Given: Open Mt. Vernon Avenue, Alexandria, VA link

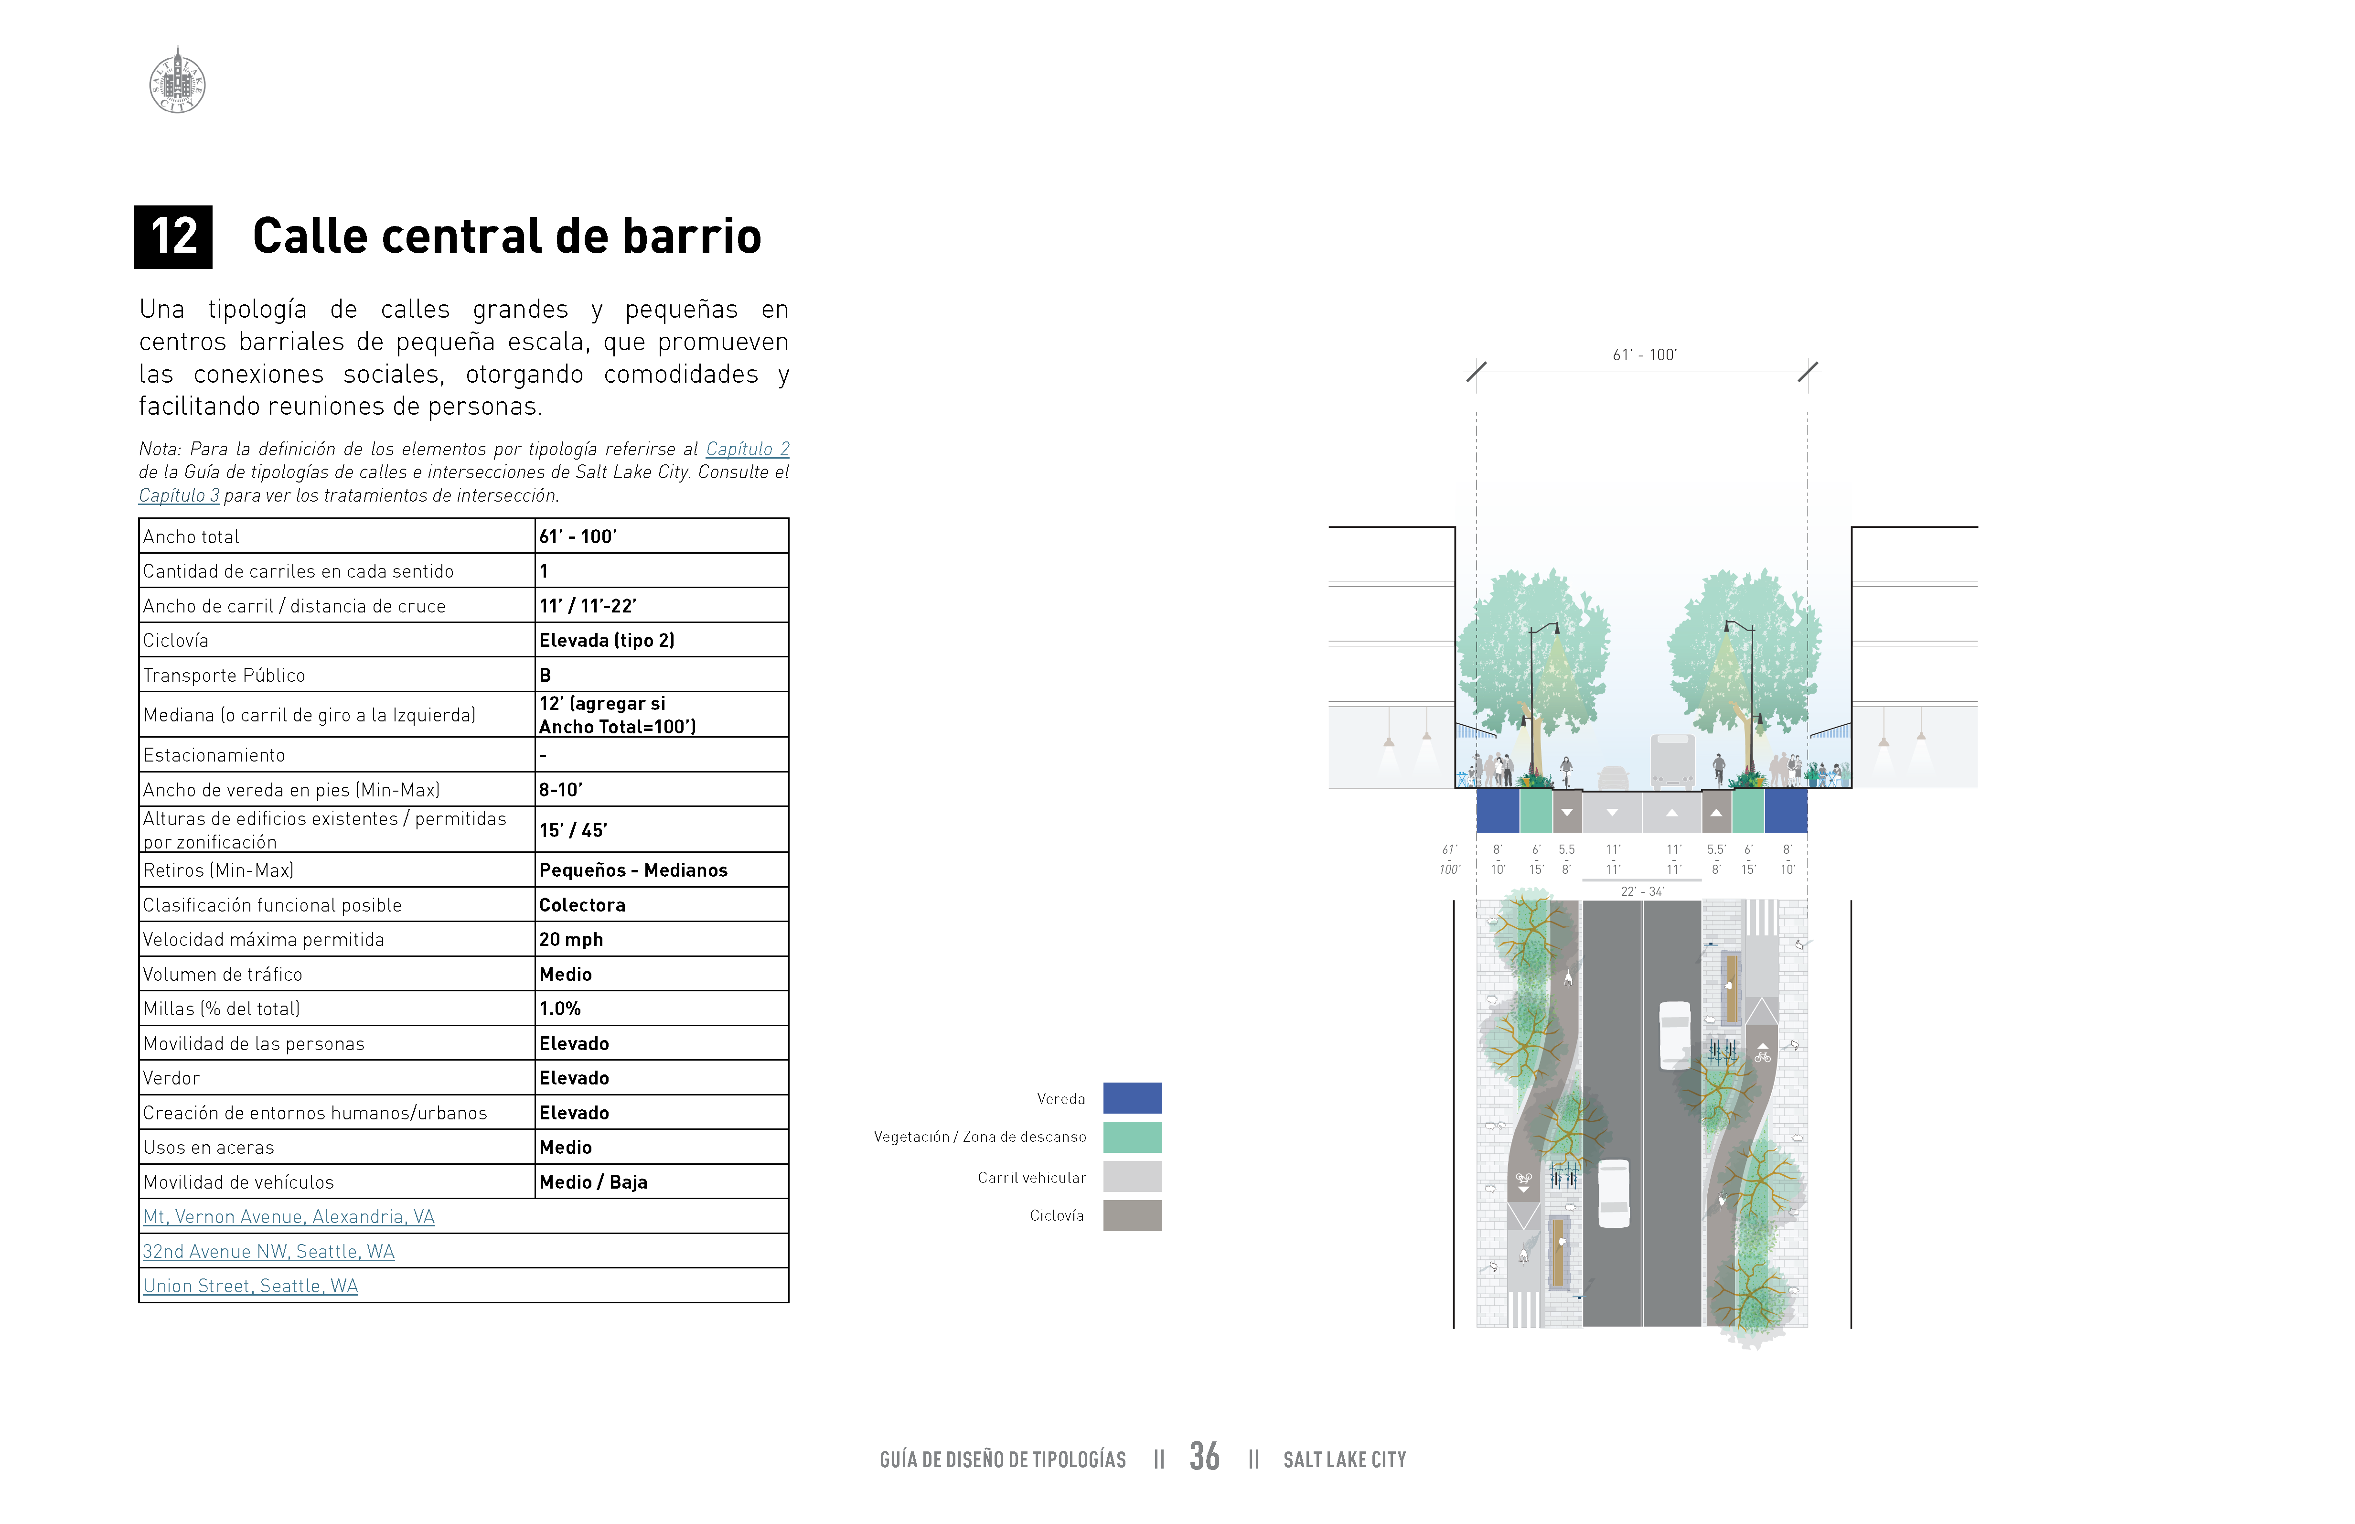Looking at the screenshot, I should (289, 1217).
